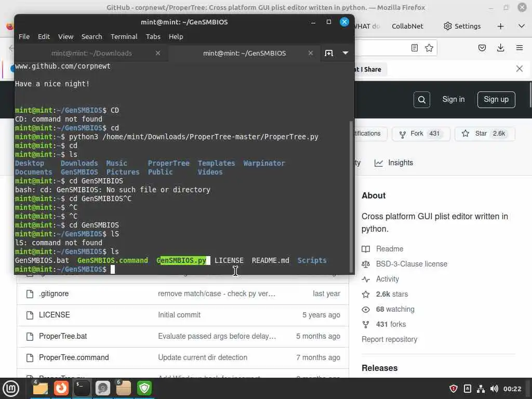This screenshot has height=399, width=532.
Task: Switch to the ~/Downloads terminal tab
Action: (x=91, y=54)
